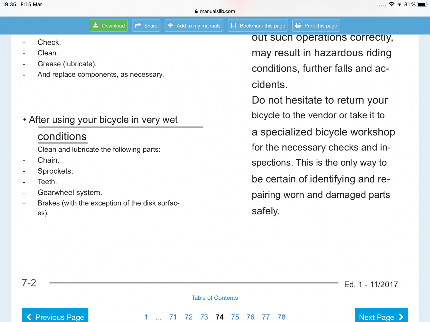This screenshot has width=430, height=322.
Task: Click the heading "After using your bicycle in very wet"
Action: tap(103, 120)
